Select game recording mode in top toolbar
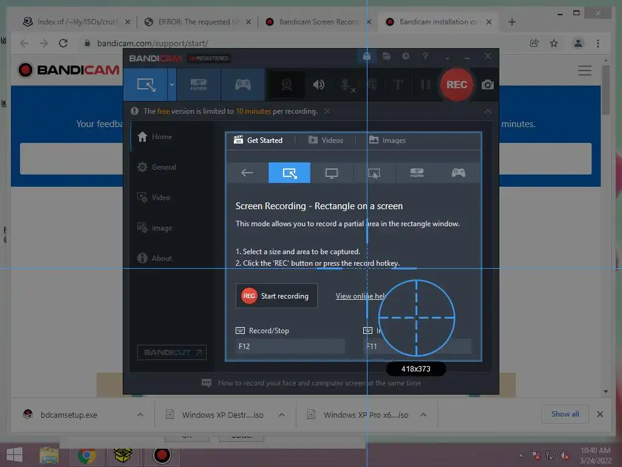The height and width of the screenshot is (467, 622). pyautogui.click(x=243, y=85)
